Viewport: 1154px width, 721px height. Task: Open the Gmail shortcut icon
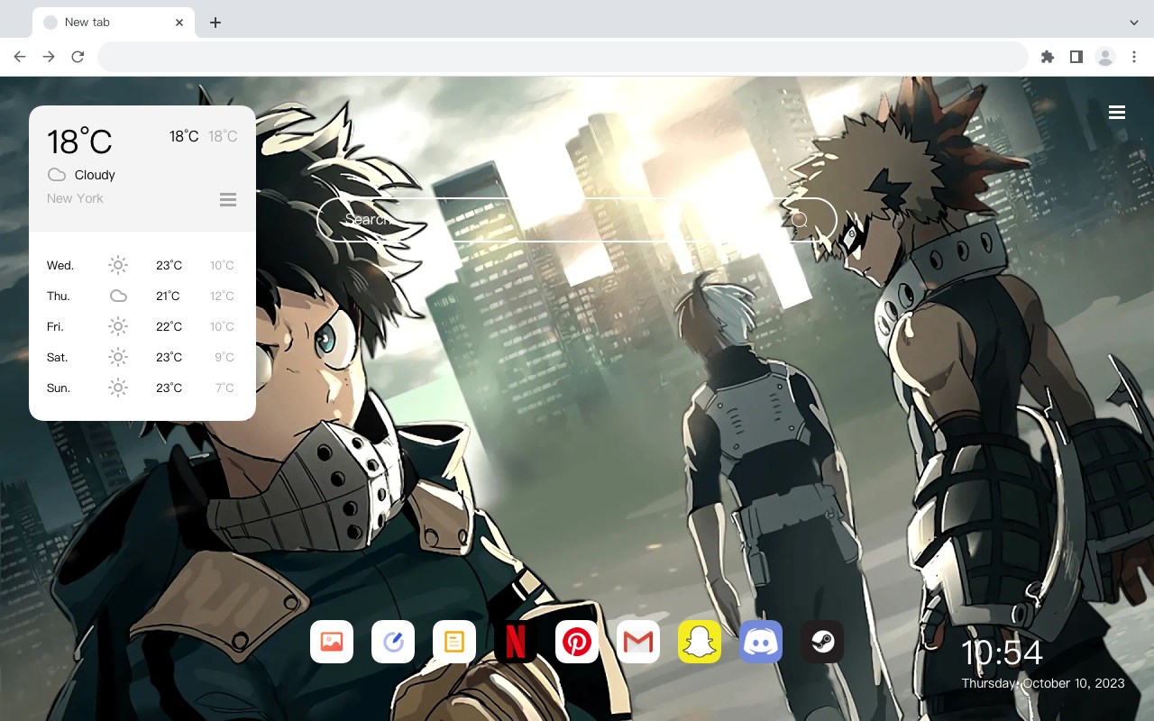click(x=638, y=642)
